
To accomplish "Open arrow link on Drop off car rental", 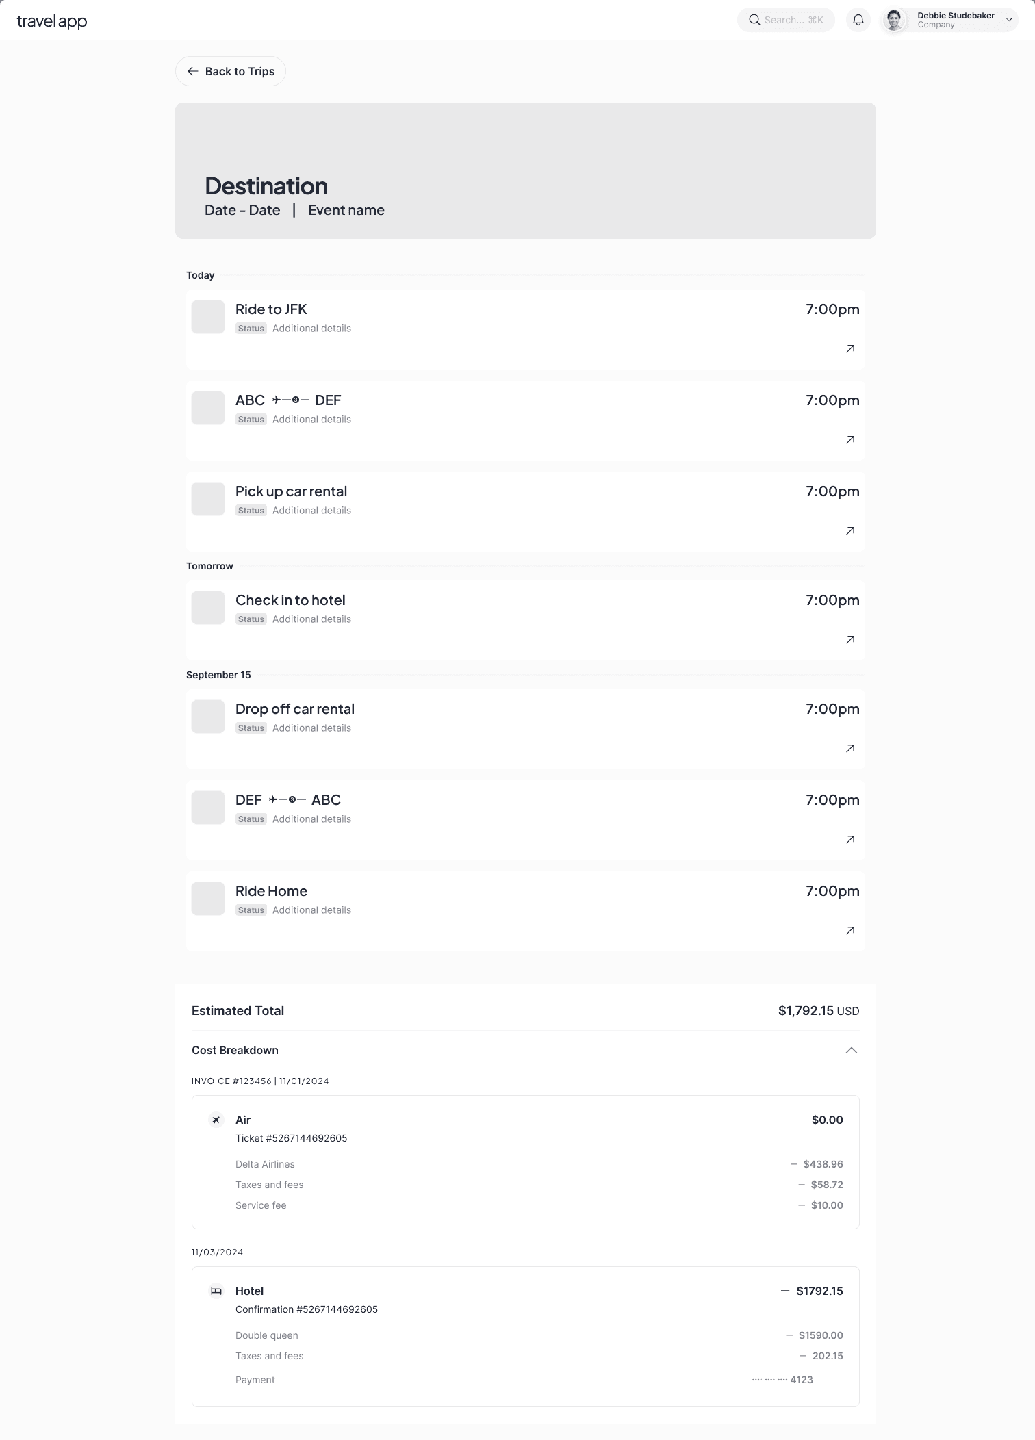I will click(850, 749).
